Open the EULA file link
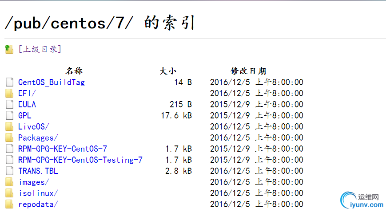 (27, 105)
